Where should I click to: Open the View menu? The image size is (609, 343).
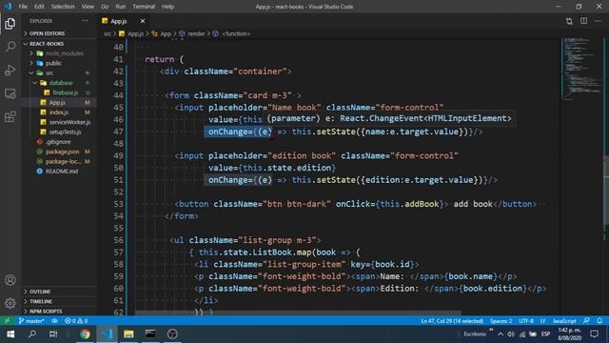(x=88, y=7)
